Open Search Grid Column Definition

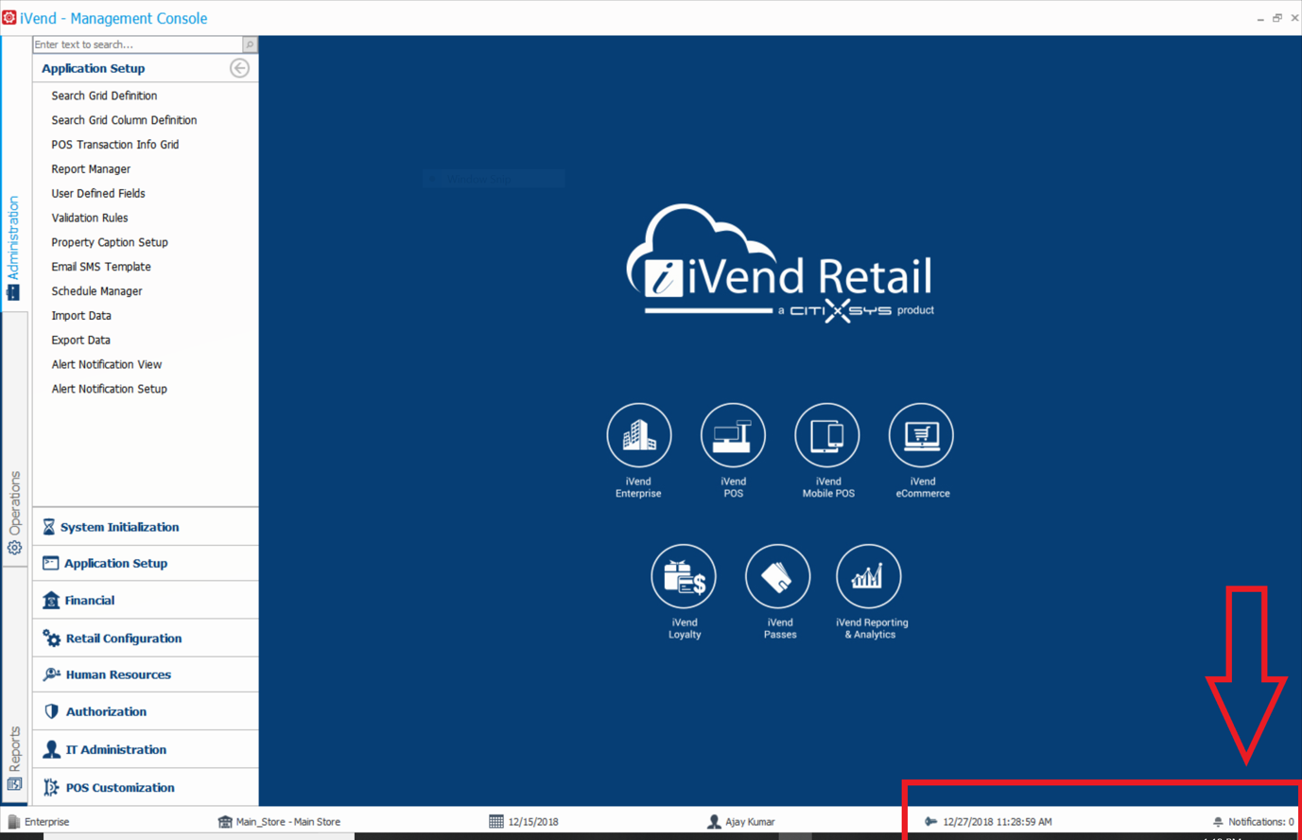(x=124, y=120)
